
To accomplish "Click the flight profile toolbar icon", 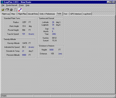I will tap(15, 10).
